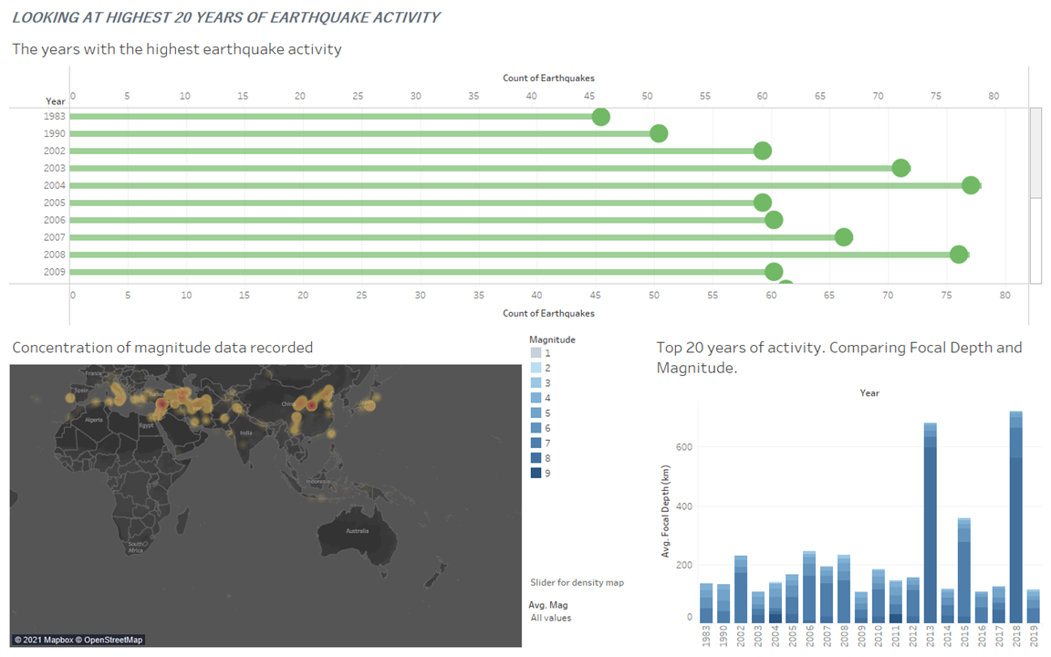Click the 2006 year label in lollipop chart
Image resolution: width=1051 pixels, height=657 pixels.
pos(55,220)
